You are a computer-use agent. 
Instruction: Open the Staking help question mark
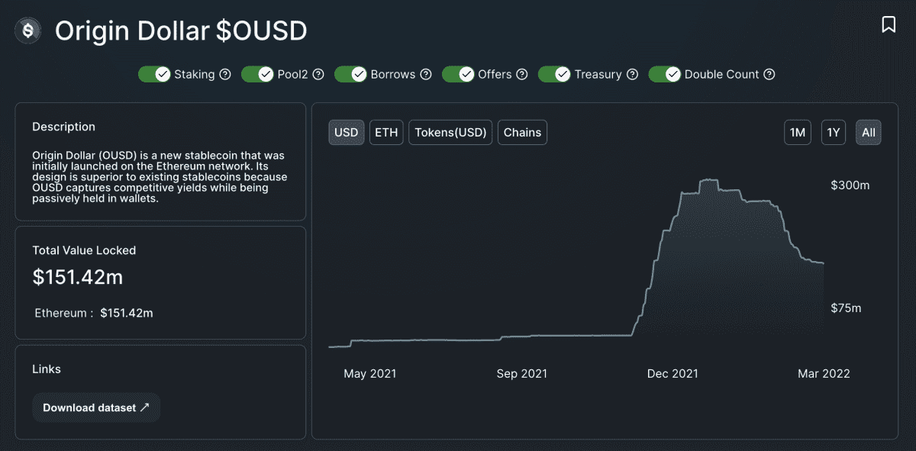click(x=225, y=74)
